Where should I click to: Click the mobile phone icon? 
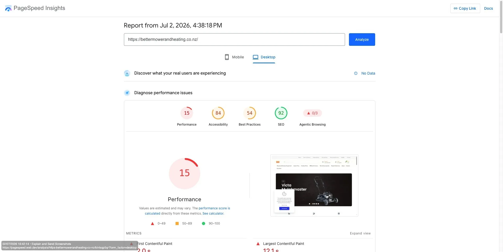227,57
